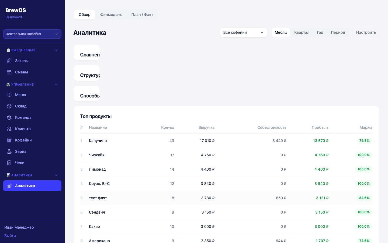This screenshot has height=243, width=388.
Task: Open the План / Факт tab
Action: click(142, 15)
